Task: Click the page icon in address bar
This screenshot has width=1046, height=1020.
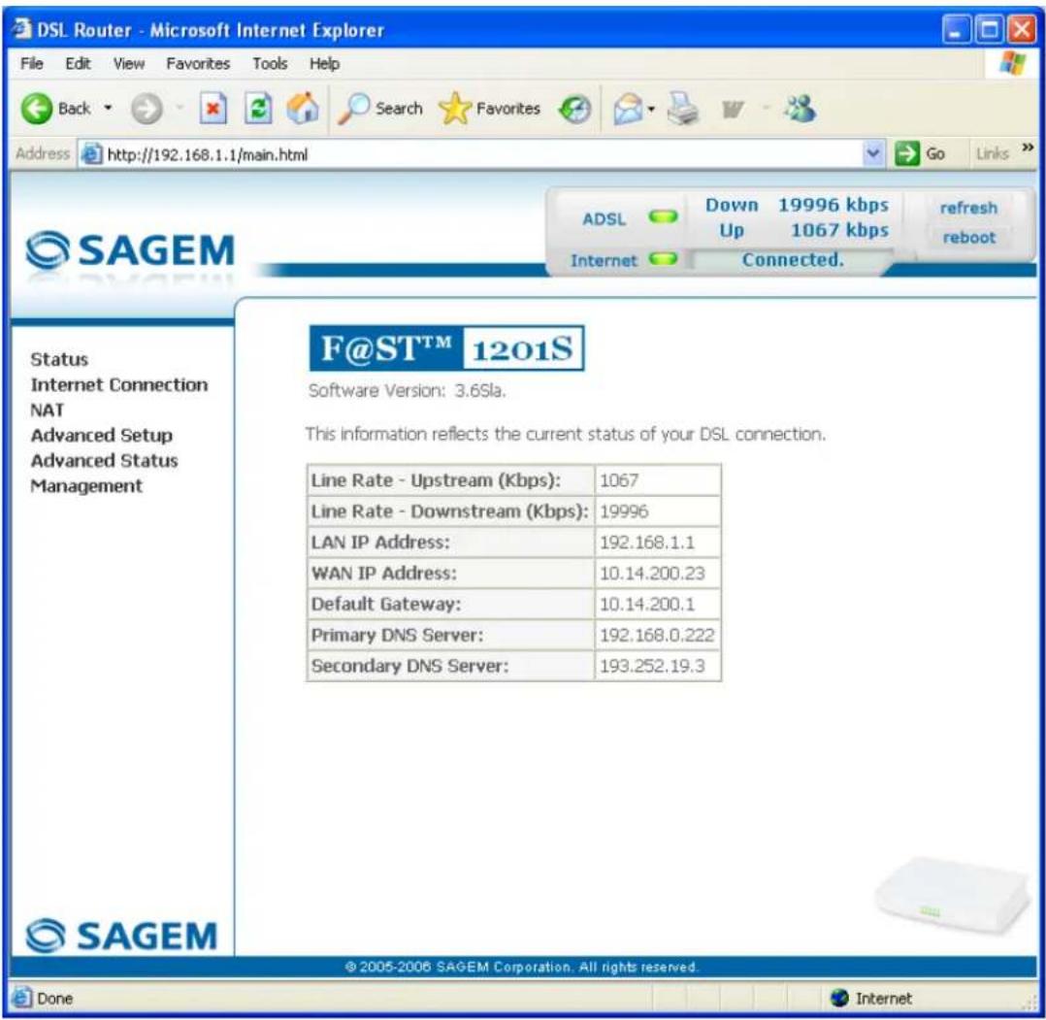Action: click(91, 154)
